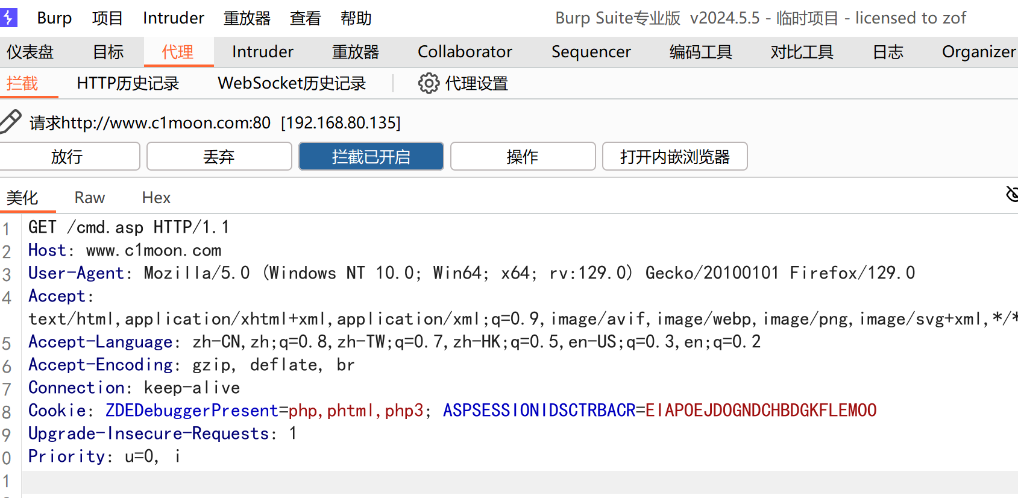Select the 美化 view tab
1018x498 pixels.
pos(23,198)
